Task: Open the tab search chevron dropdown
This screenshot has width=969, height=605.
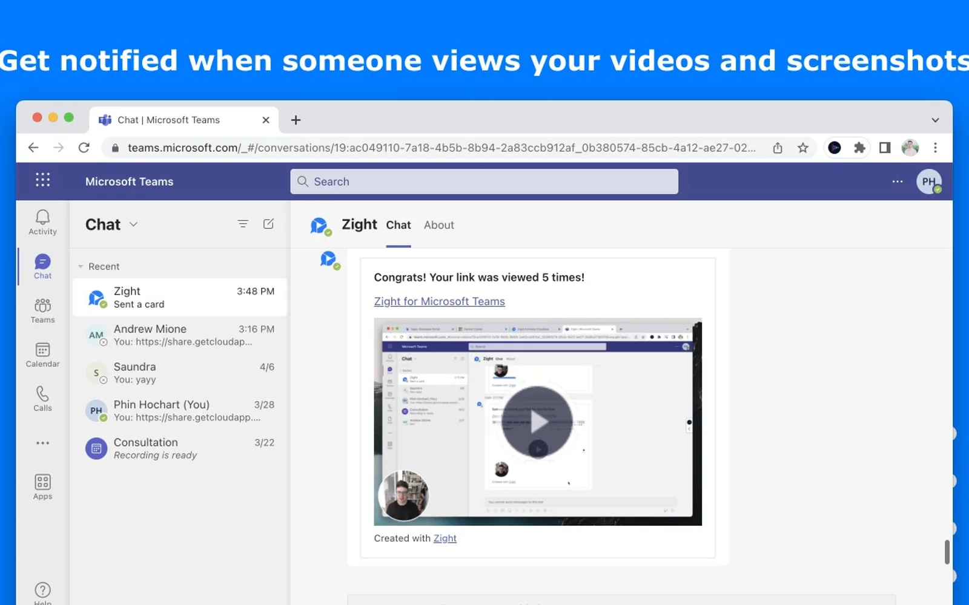Action: point(935,120)
